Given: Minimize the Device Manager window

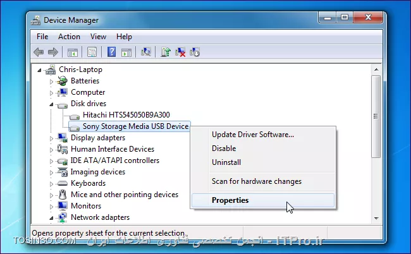Looking at the screenshot, I should click(x=328, y=18).
